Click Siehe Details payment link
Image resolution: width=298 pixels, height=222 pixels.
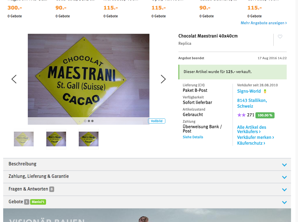click(193, 137)
